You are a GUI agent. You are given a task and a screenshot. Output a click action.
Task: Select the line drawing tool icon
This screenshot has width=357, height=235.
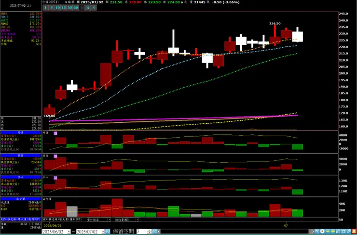coord(348,232)
